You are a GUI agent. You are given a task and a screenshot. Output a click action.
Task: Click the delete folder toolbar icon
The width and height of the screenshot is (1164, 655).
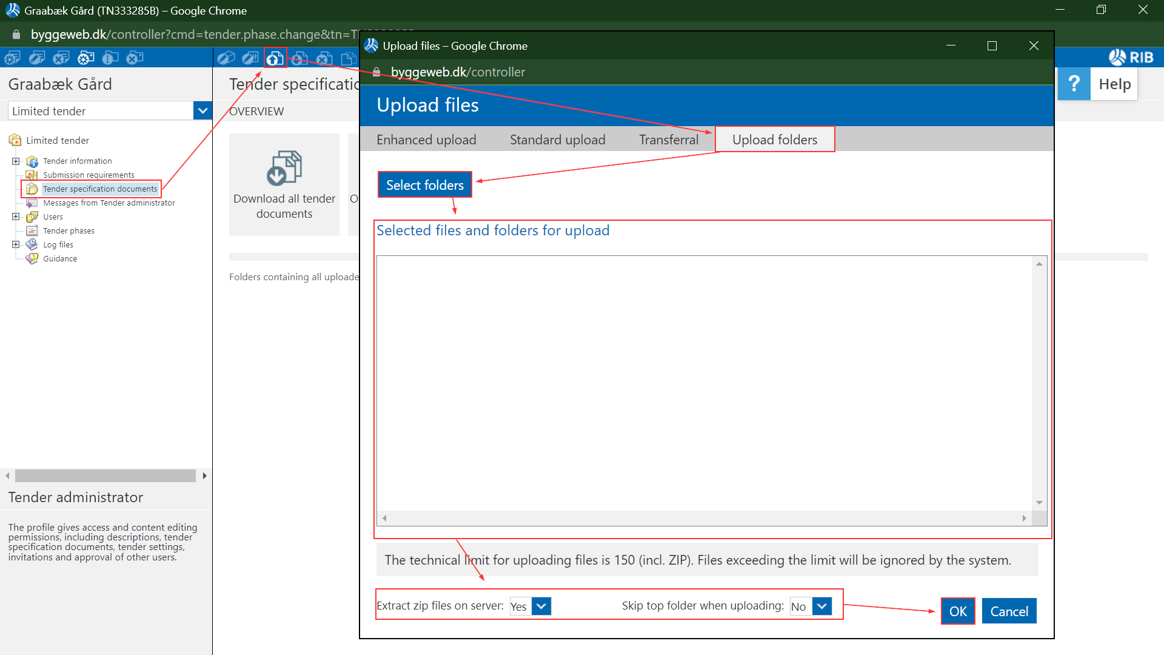(135, 58)
